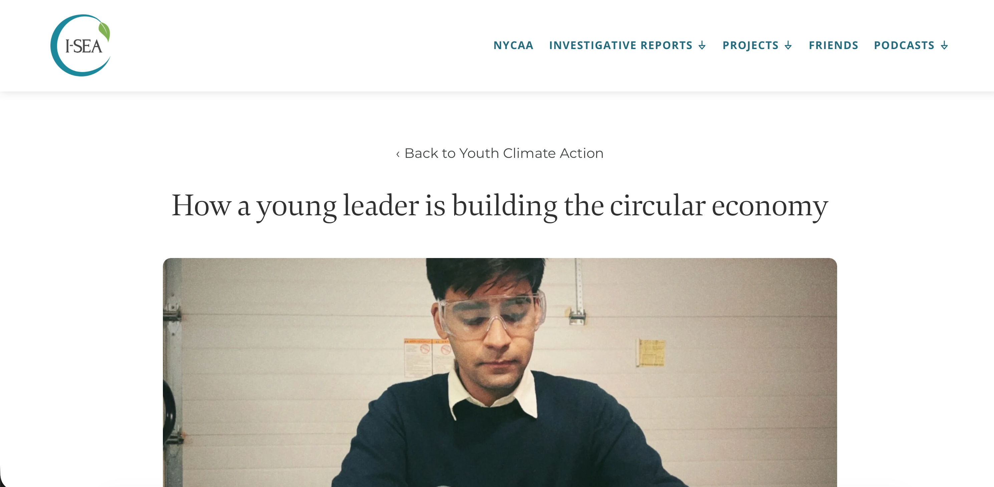Click the article headline about the circular economy
The height and width of the screenshot is (487, 994).
pos(500,205)
